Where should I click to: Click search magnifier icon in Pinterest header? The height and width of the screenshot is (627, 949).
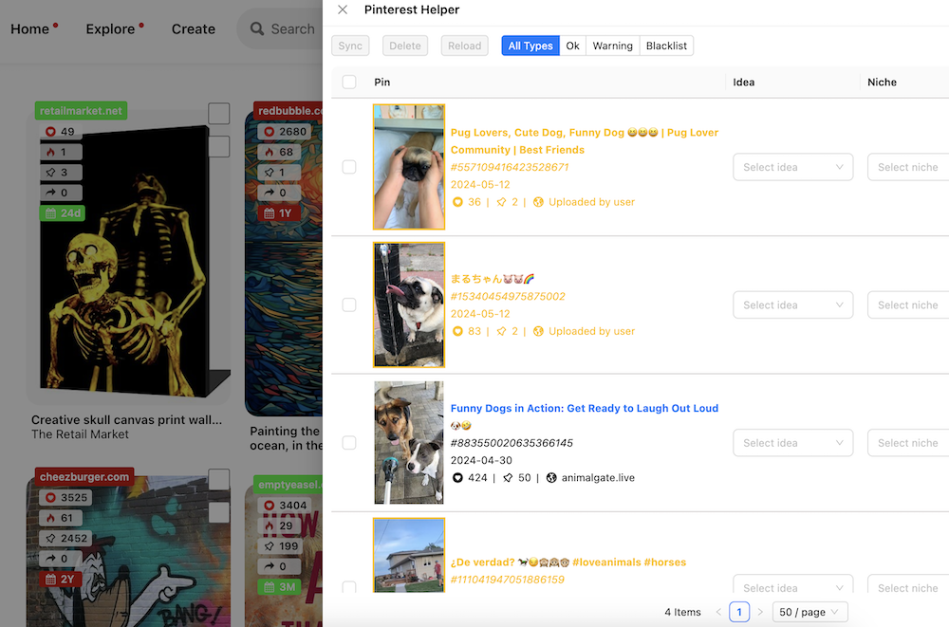pos(257,29)
